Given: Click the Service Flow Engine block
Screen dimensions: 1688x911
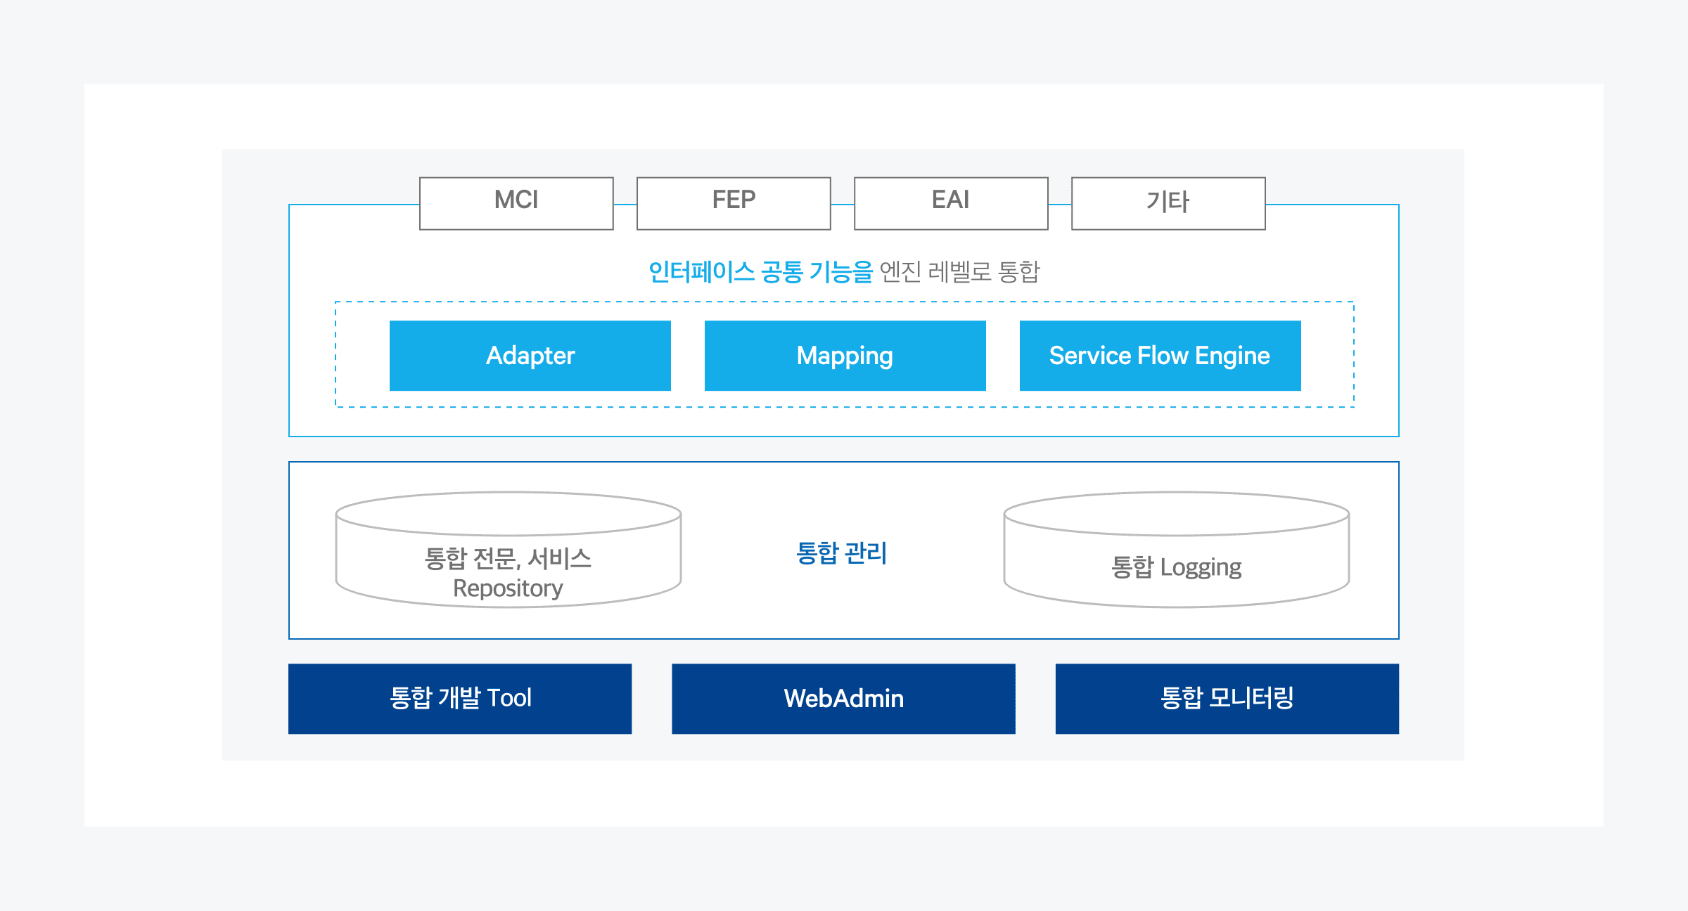Looking at the screenshot, I should (x=1160, y=356).
